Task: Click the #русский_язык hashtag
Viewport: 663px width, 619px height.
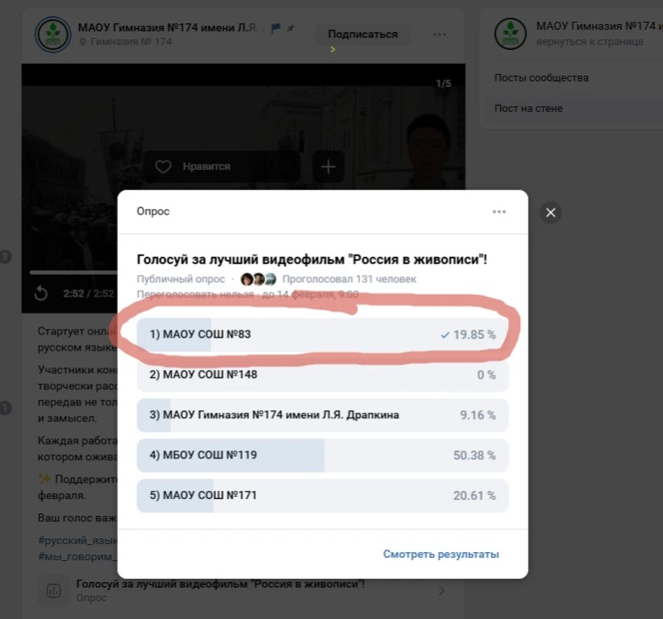Action: 77,540
